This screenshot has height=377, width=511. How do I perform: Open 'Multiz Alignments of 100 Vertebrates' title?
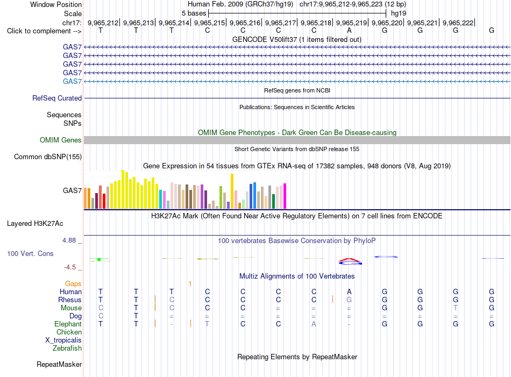[x=297, y=276]
